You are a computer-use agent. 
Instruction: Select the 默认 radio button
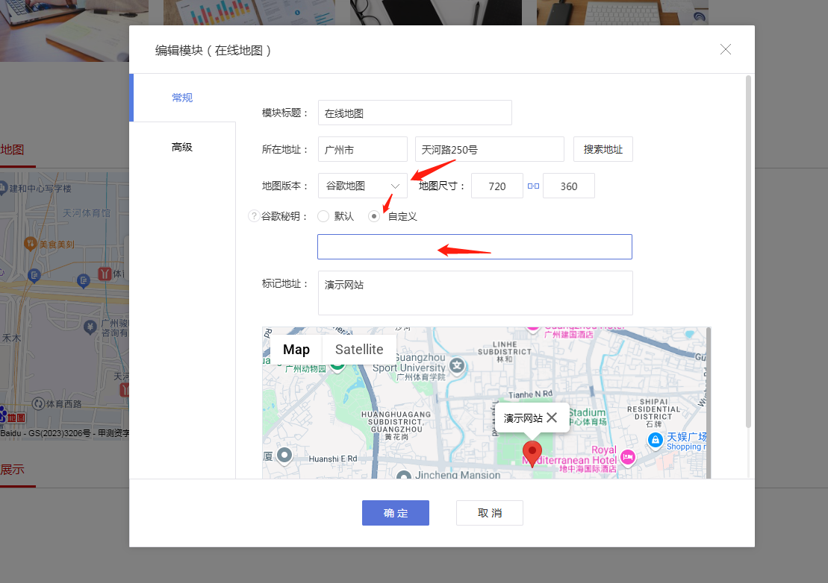coord(323,216)
